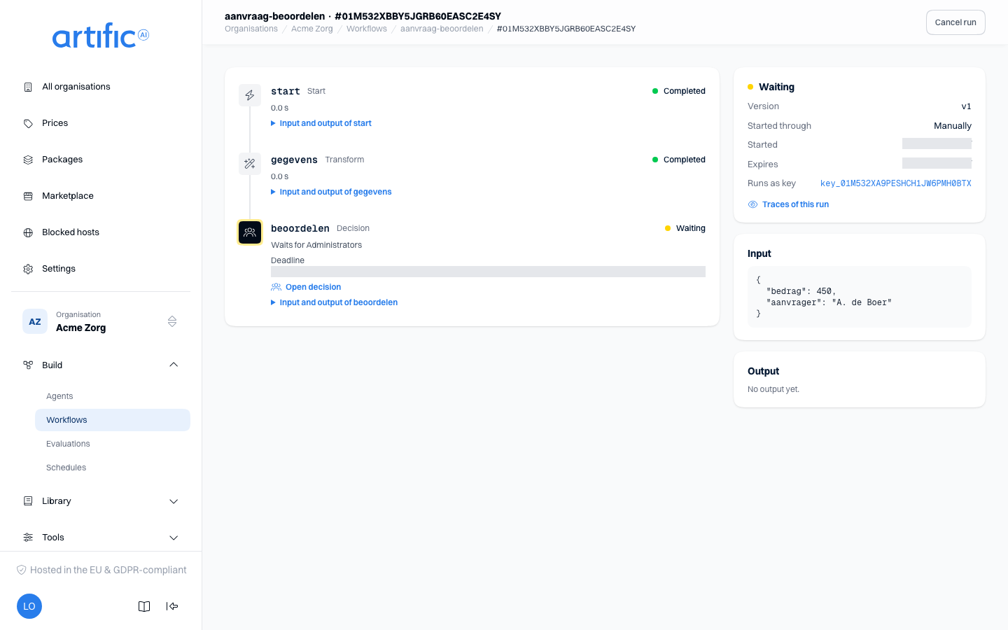Click the eye icon for traces
This screenshot has height=630, width=1008.
[x=753, y=204]
